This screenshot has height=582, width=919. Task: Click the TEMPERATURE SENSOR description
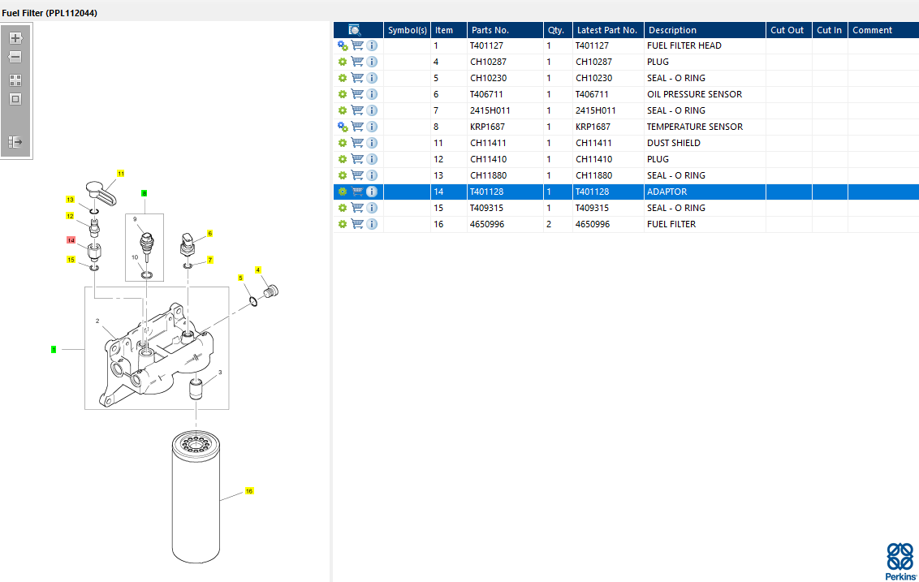[695, 127]
